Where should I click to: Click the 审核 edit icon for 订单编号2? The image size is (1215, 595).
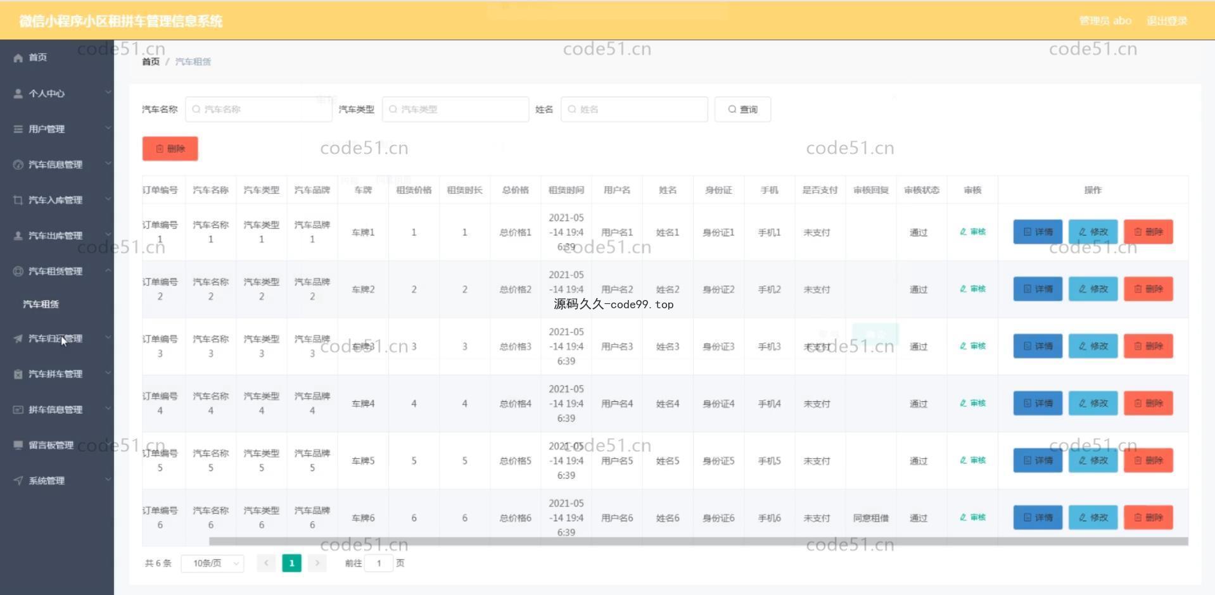[x=964, y=289]
